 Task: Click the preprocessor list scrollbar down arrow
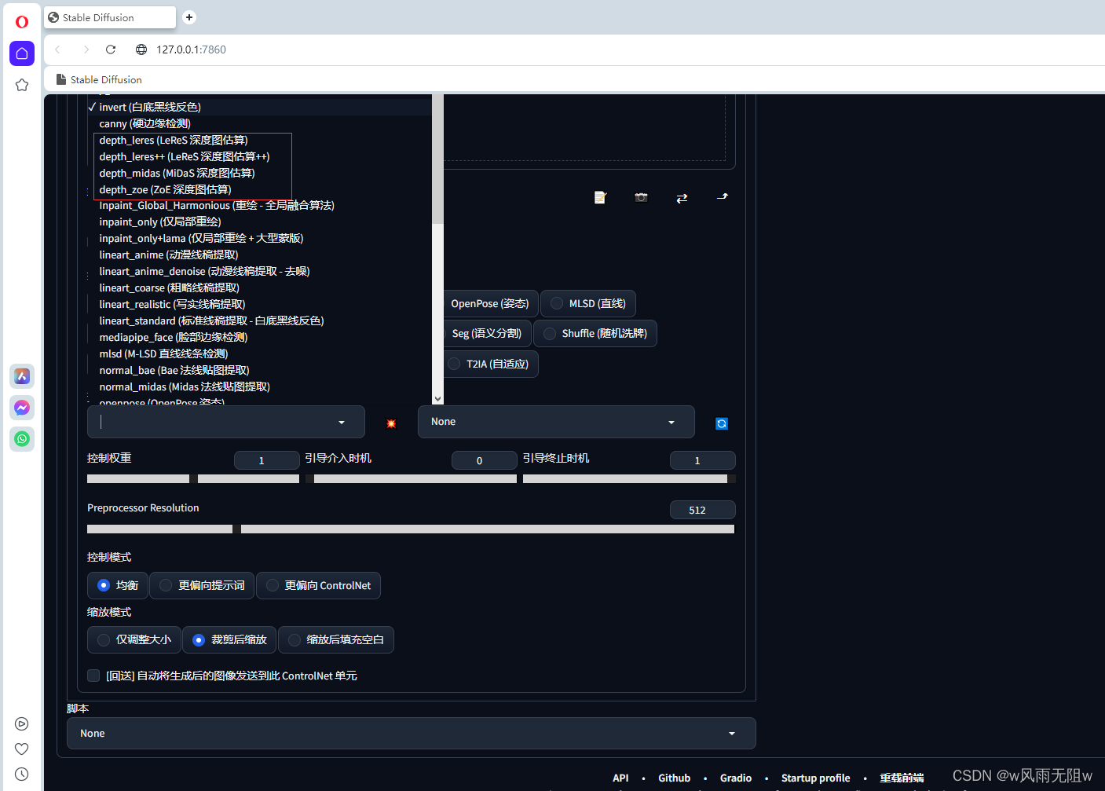[x=438, y=399]
